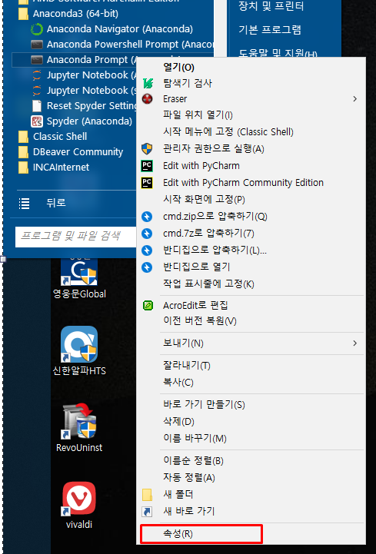Screen dimensions: 376x554
Task: Click the Bandizip icon beside 반디집으로 압축하기(L)
Action: [x=147, y=250]
